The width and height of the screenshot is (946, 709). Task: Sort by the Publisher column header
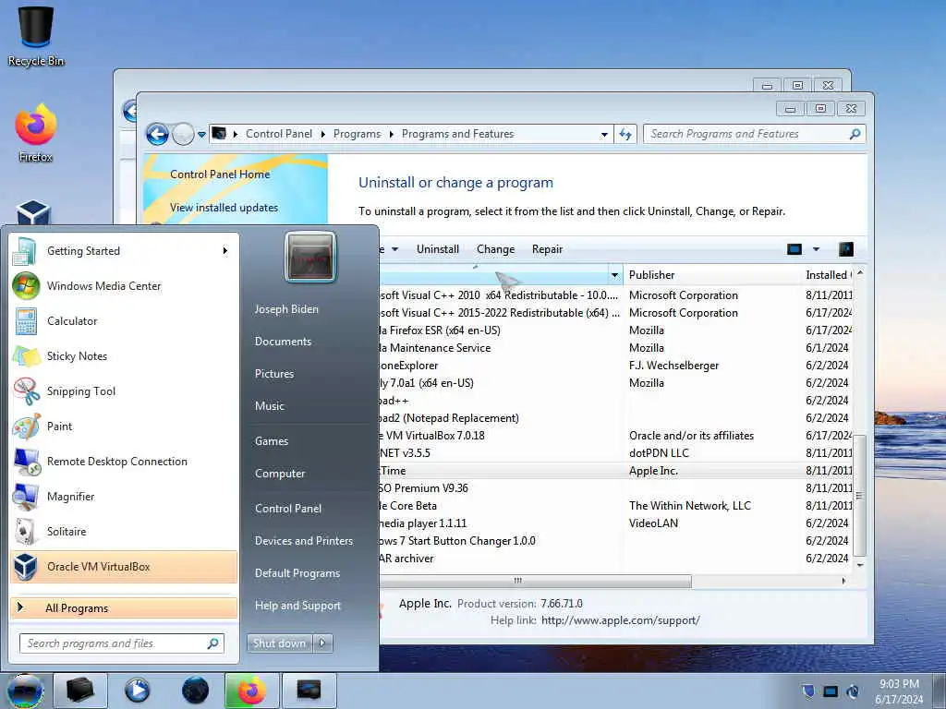point(712,275)
